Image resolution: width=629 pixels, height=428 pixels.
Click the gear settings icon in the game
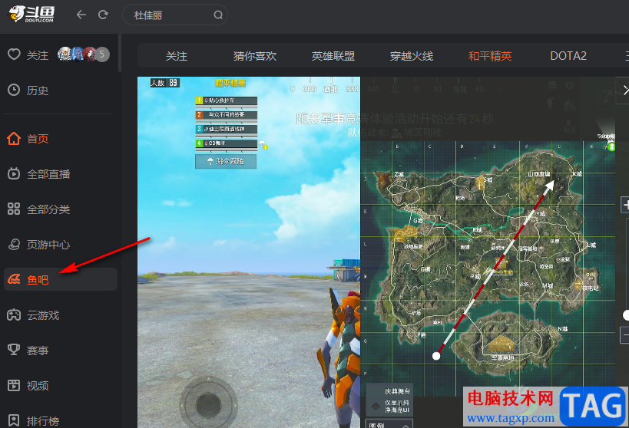click(569, 85)
